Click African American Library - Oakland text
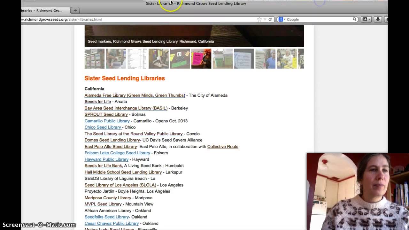Image resolution: width=409 pixels, height=230 pixels. pyautogui.click(x=118, y=211)
